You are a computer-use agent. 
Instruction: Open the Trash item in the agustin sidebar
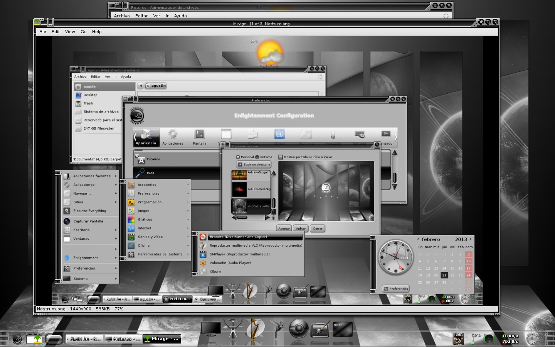[x=88, y=103]
